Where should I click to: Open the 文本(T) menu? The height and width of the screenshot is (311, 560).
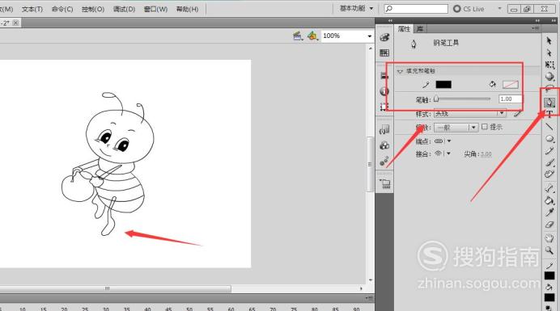click(x=32, y=9)
